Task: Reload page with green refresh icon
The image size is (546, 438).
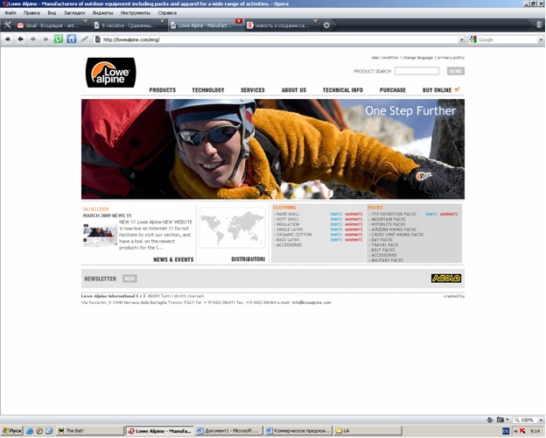Action: (x=59, y=39)
